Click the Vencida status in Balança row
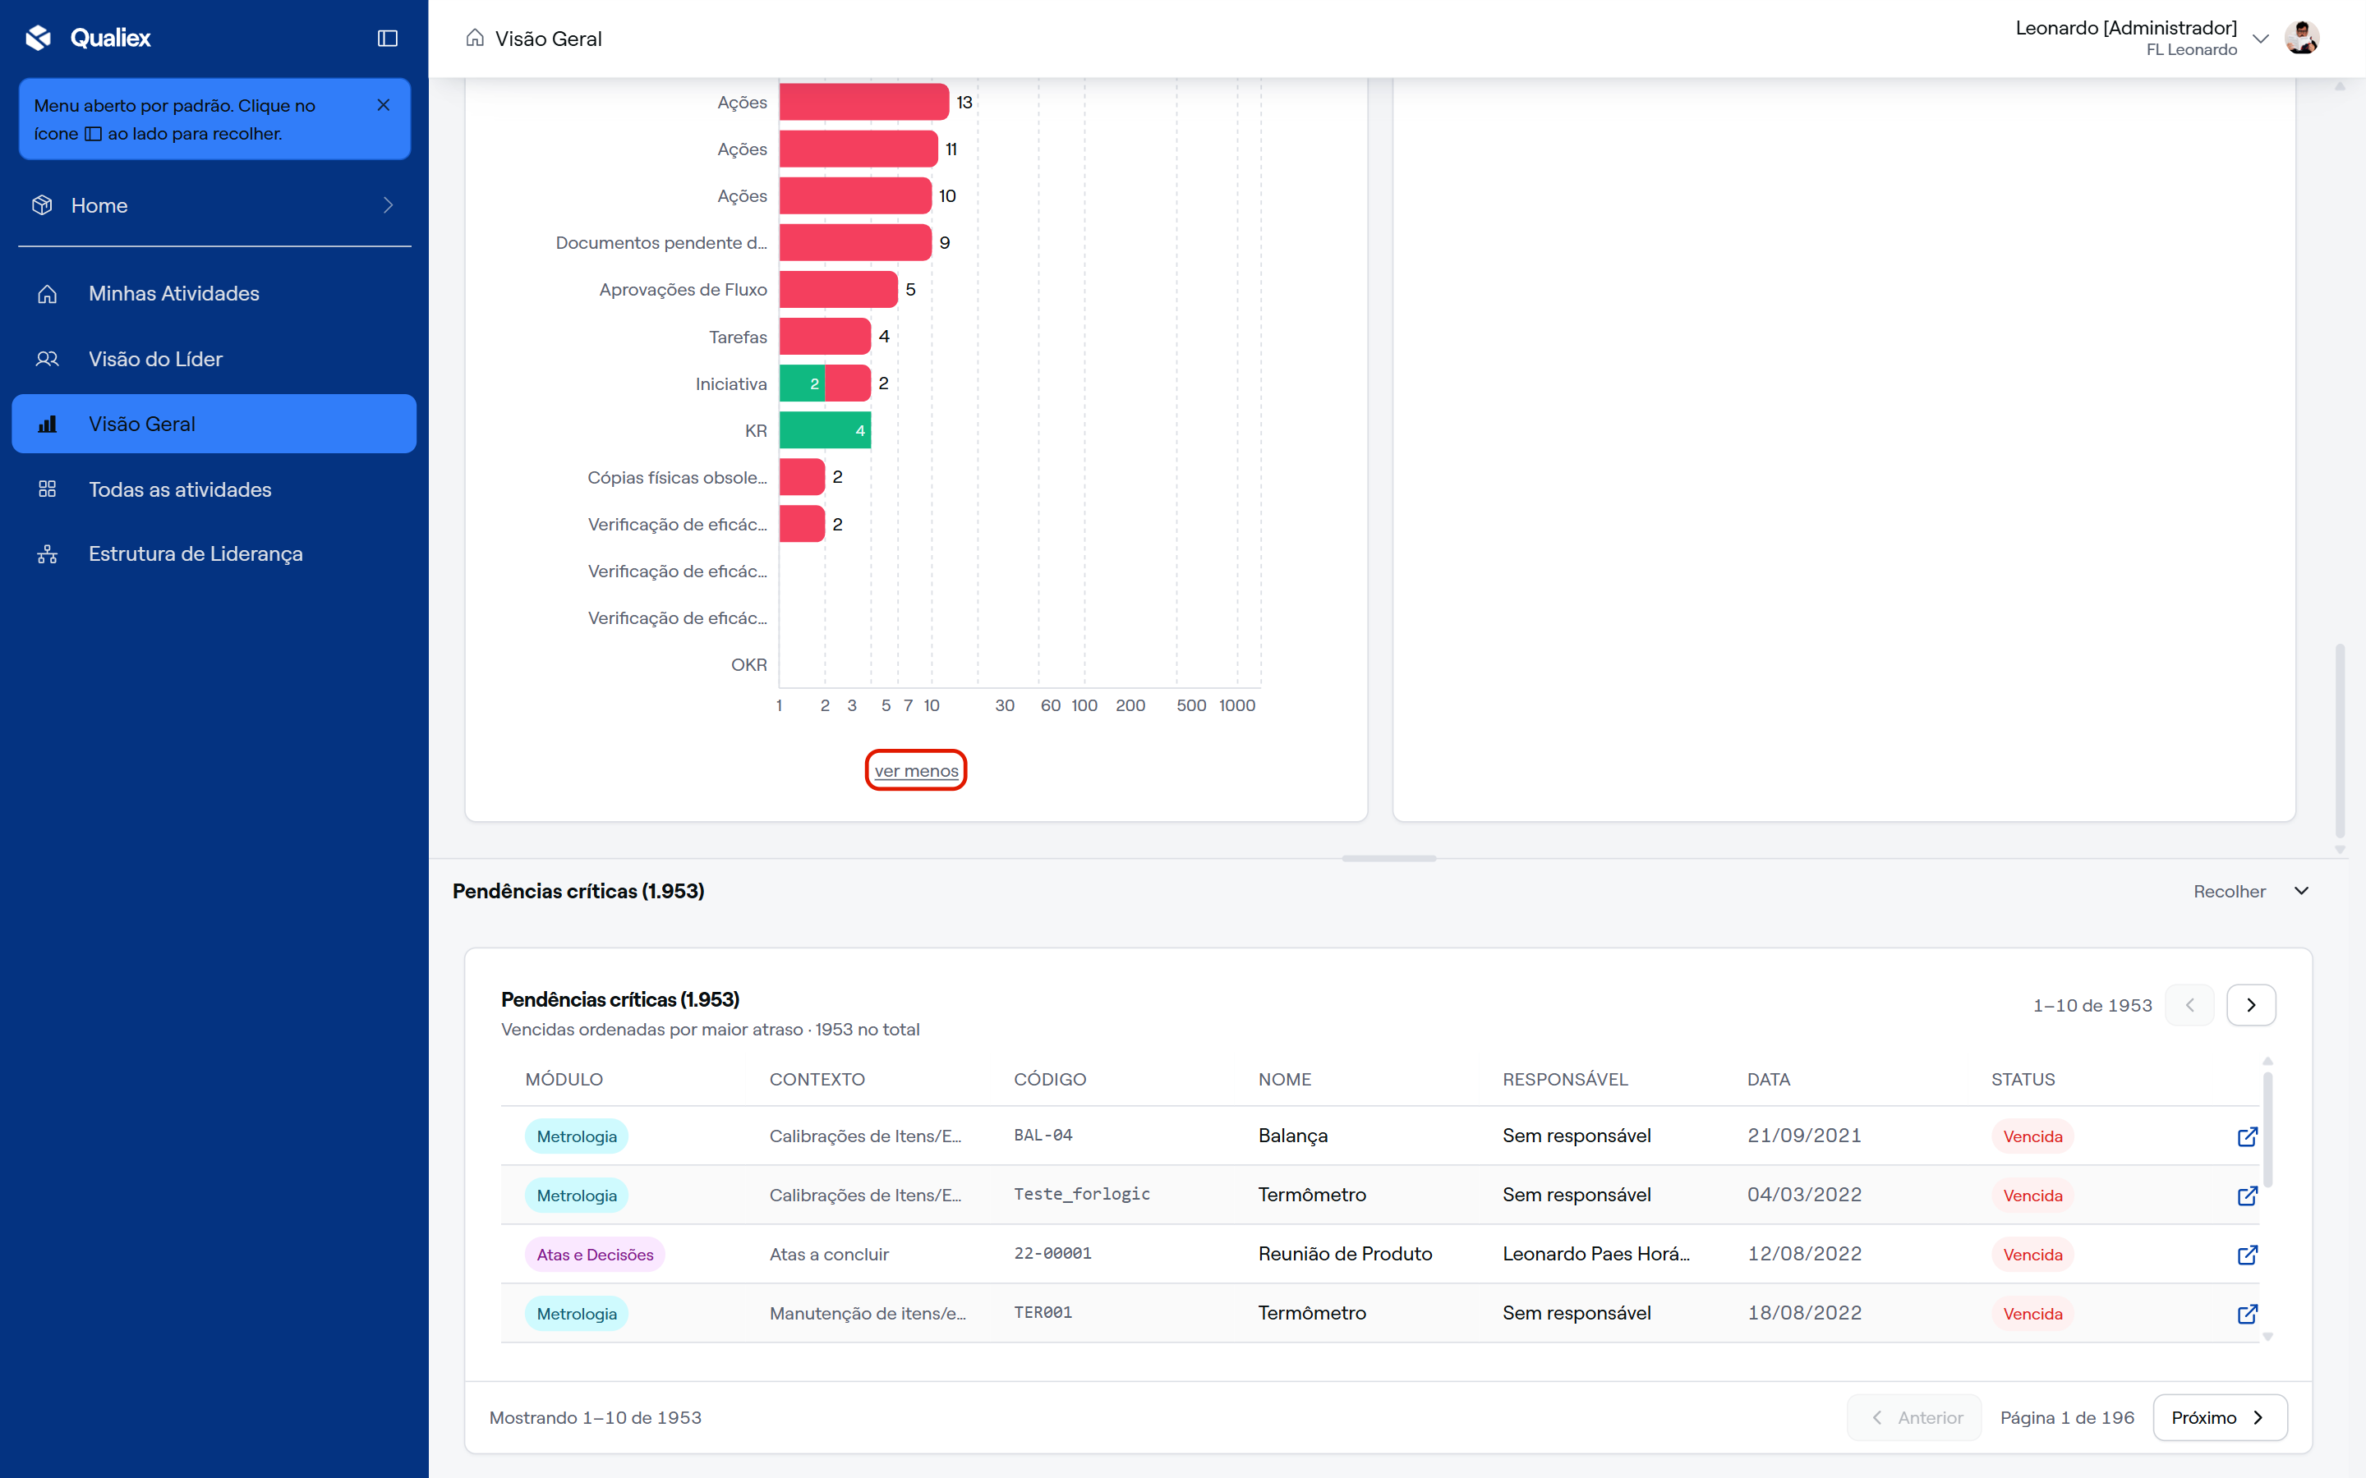2366x1478 pixels. point(2032,1136)
